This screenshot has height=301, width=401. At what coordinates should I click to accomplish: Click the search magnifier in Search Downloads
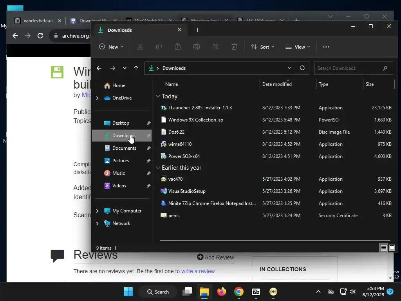tap(385, 68)
